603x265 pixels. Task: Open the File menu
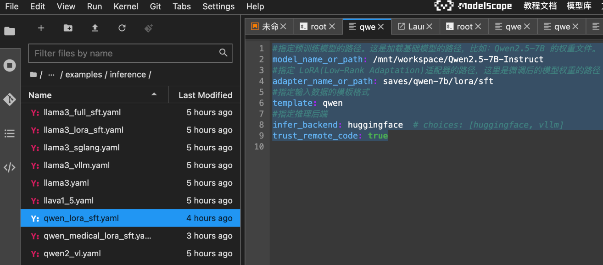(12, 6)
